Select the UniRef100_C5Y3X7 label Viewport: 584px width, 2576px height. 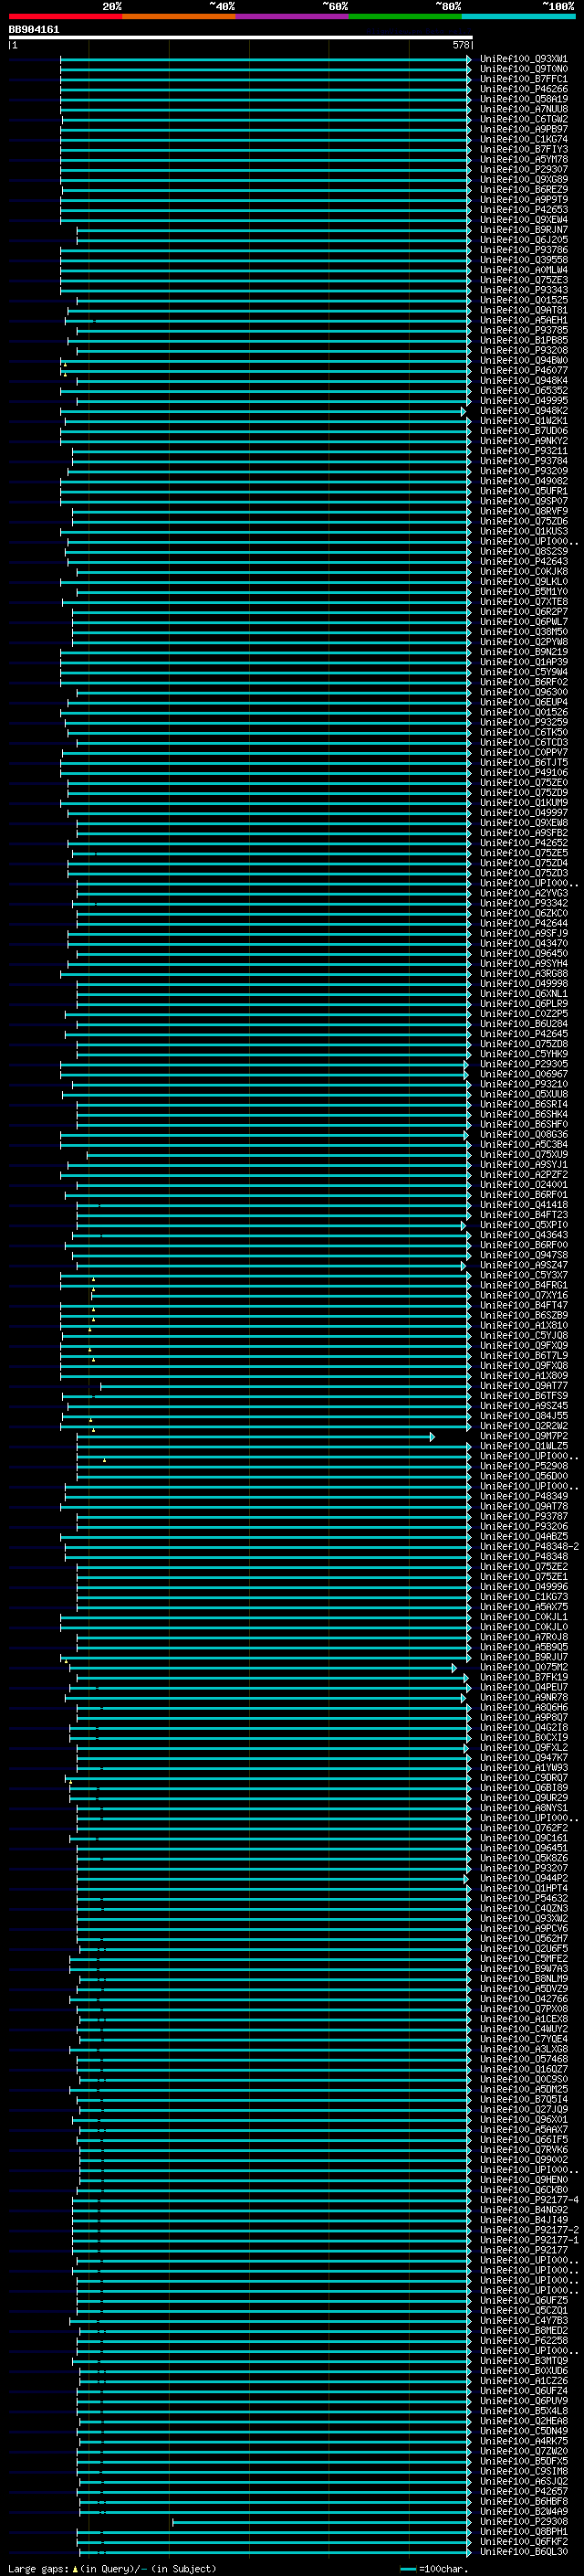523,1276
